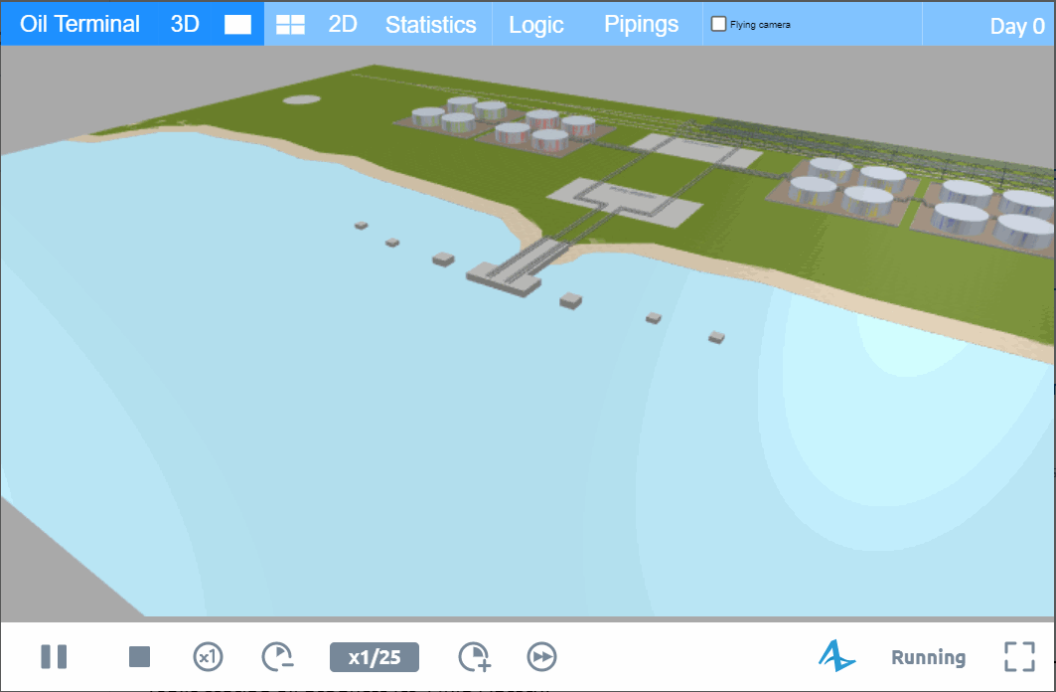Viewport: 1056px width, 692px height.
Task: Slow down the simulation speed
Action: tap(277, 656)
